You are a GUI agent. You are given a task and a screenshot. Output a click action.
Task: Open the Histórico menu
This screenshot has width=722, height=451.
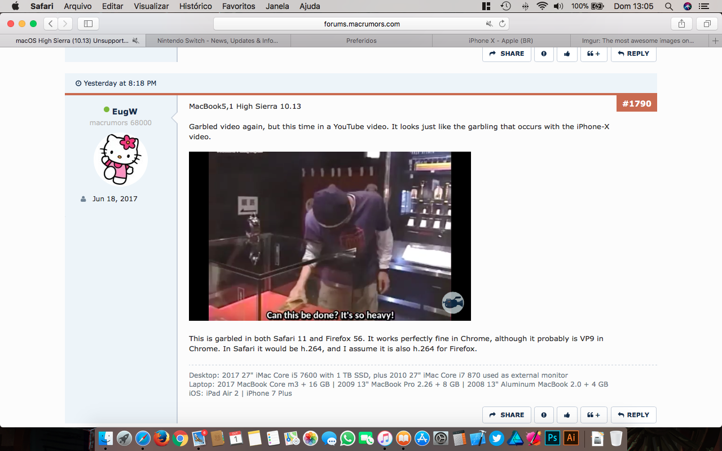point(195,6)
